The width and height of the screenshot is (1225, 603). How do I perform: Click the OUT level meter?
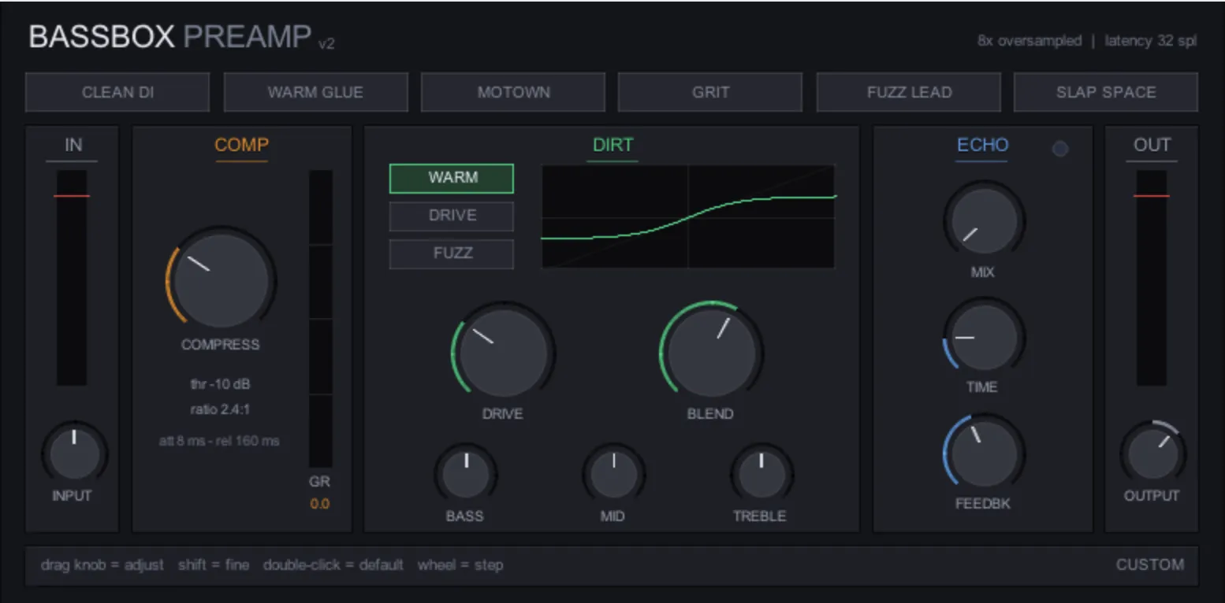pyautogui.click(x=1151, y=277)
